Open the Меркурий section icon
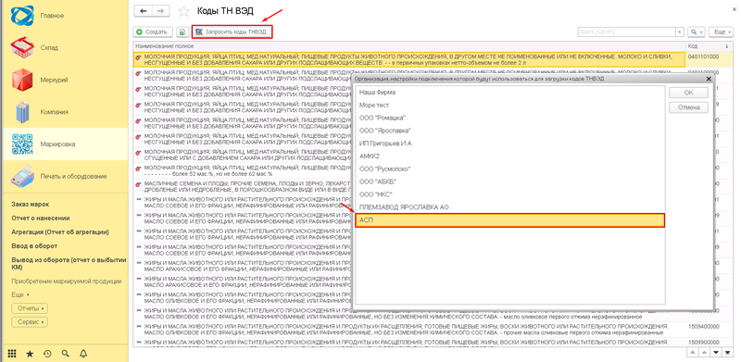 click(x=22, y=80)
